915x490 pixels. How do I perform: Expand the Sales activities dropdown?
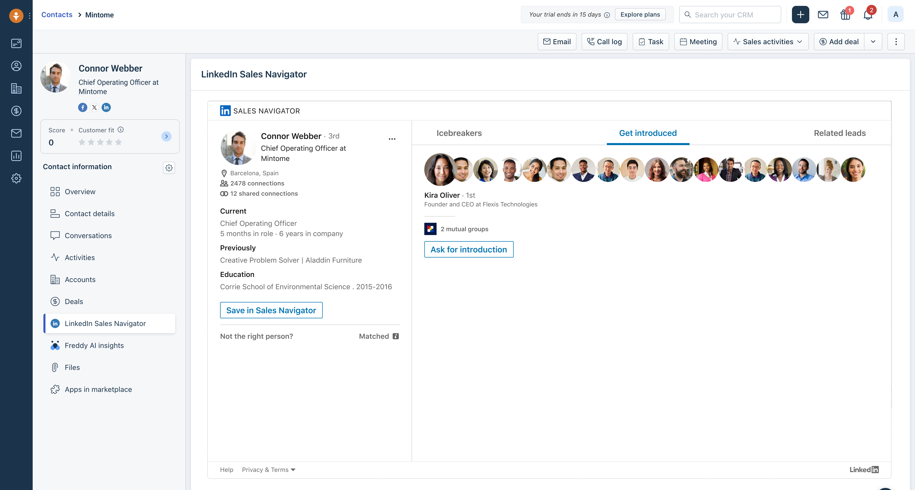point(768,42)
